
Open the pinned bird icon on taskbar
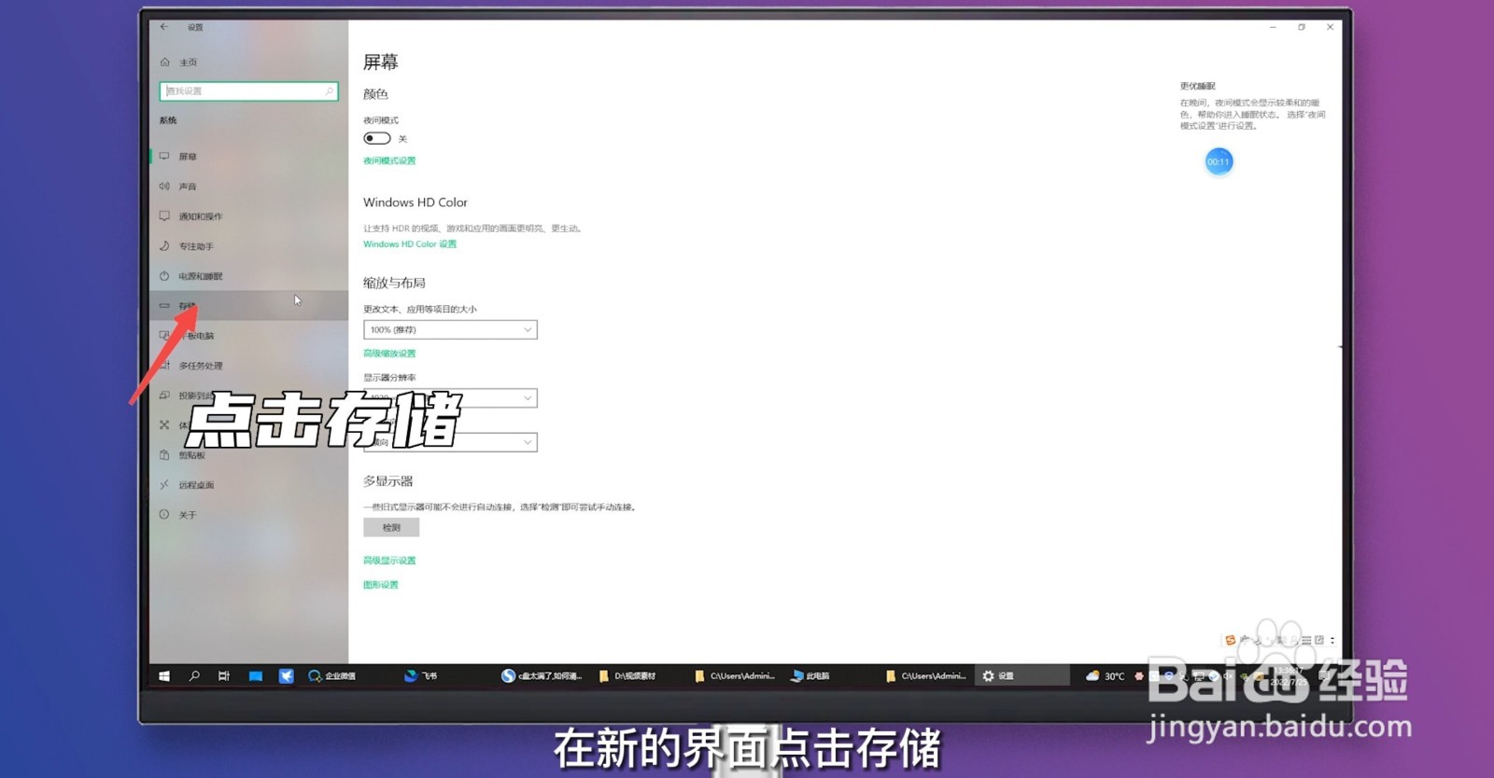click(286, 676)
